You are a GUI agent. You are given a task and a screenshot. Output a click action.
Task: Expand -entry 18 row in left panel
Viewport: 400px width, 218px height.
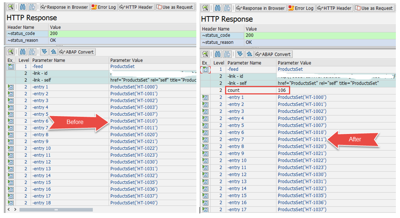(x=11, y=203)
